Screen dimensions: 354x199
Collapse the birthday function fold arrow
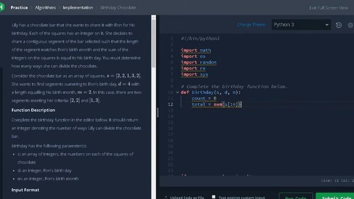(178, 92)
